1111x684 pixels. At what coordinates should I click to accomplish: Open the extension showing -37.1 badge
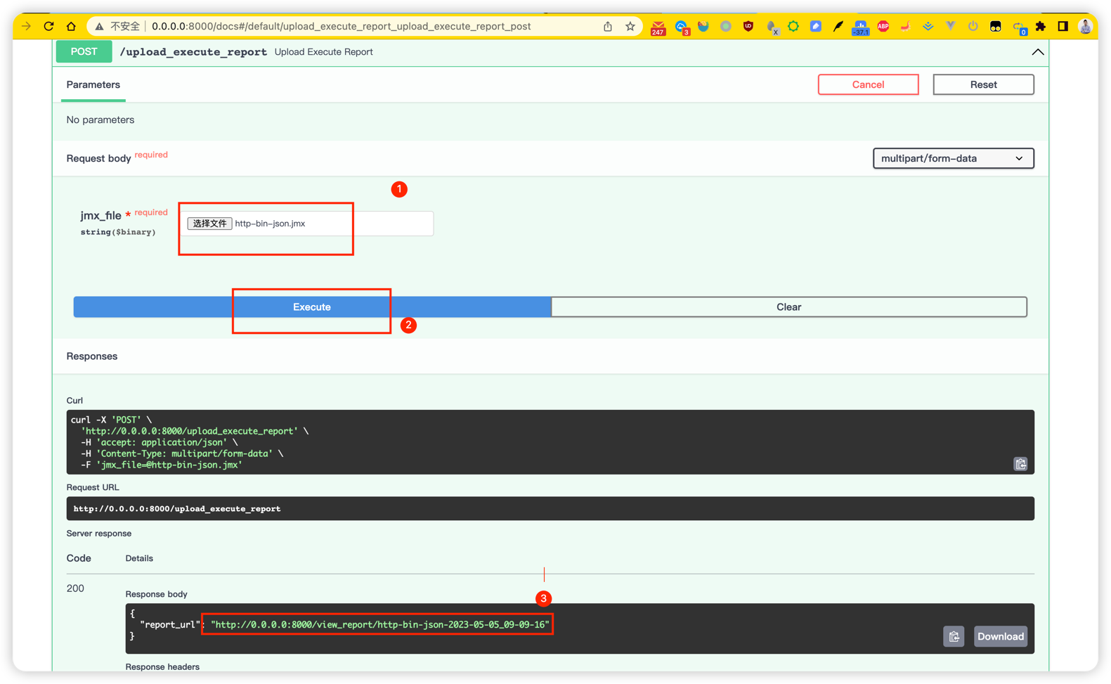click(x=861, y=27)
